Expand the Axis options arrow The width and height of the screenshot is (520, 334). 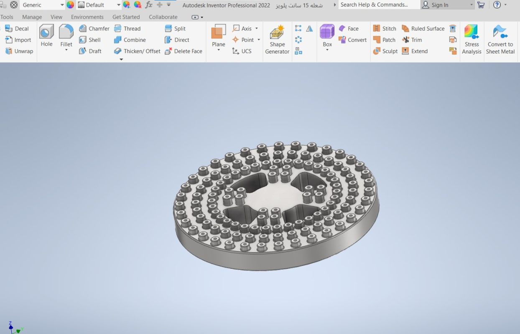257,28
